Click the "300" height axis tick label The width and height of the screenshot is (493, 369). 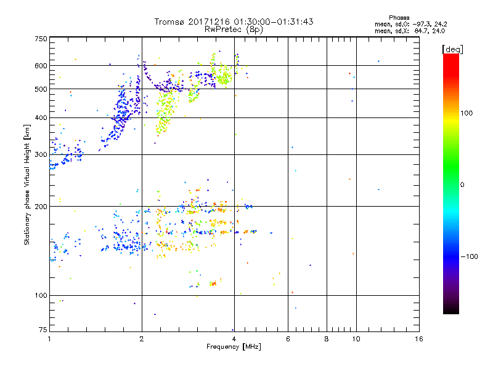coord(41,154)
